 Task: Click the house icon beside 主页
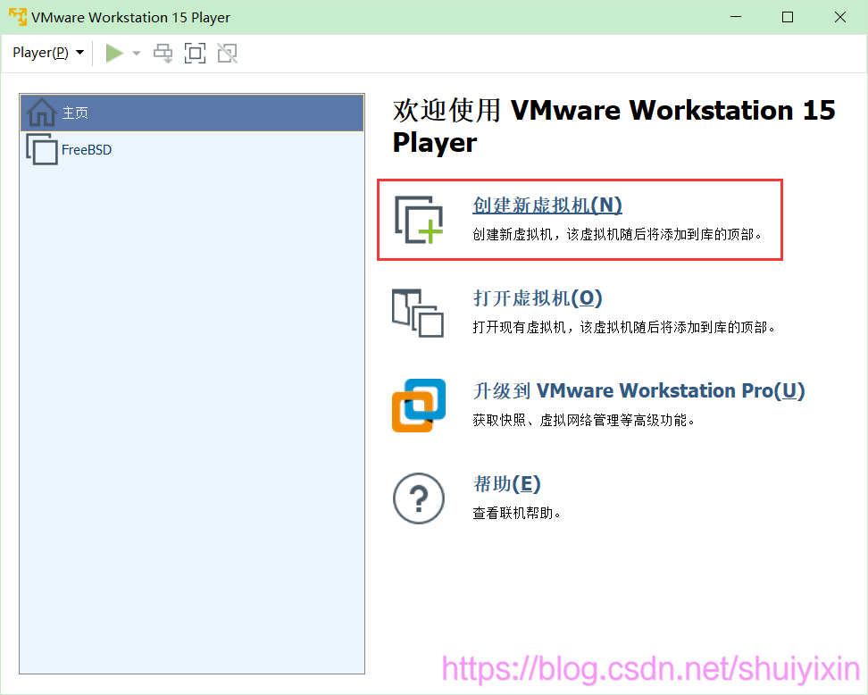click(41, 113)
